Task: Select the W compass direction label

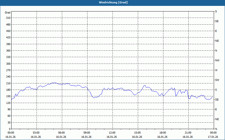Action: click(x=216, y=70)
